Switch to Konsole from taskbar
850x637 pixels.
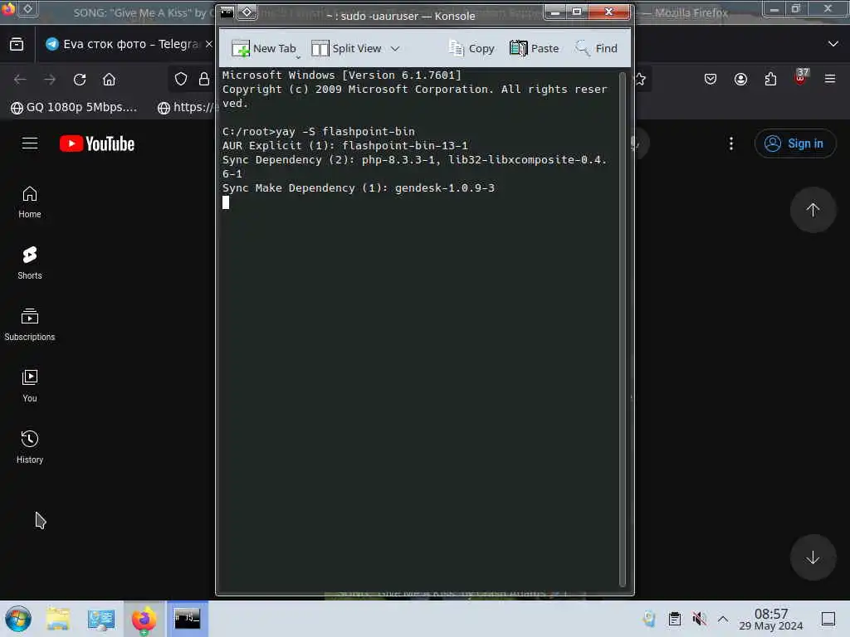(x=187, y=619)
